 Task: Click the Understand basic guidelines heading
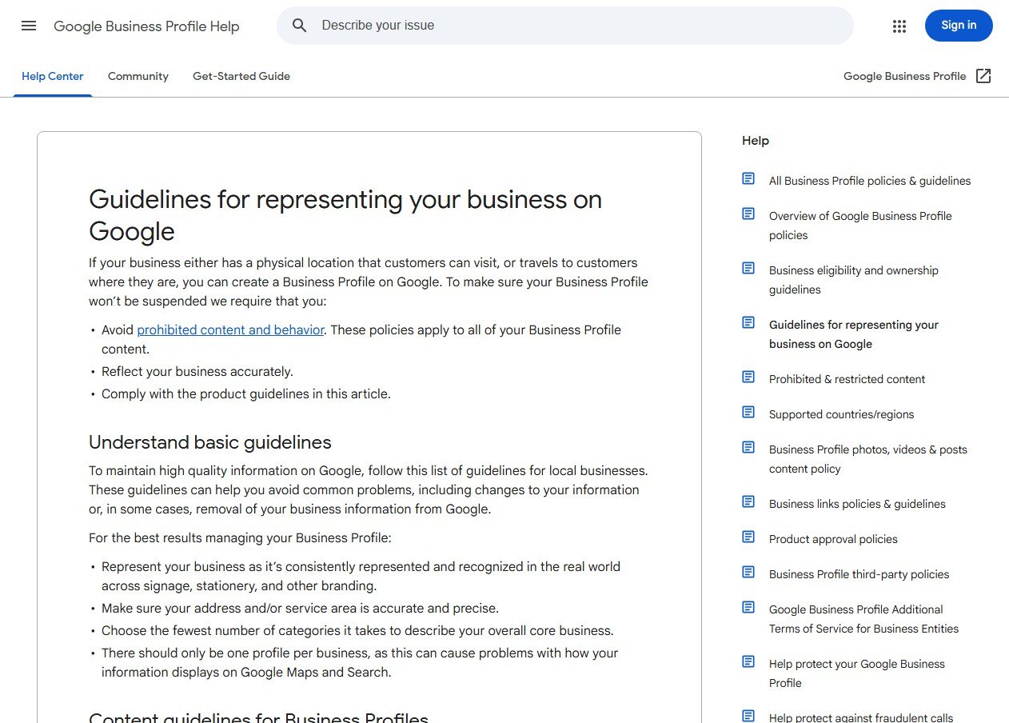tap(210, 442)
